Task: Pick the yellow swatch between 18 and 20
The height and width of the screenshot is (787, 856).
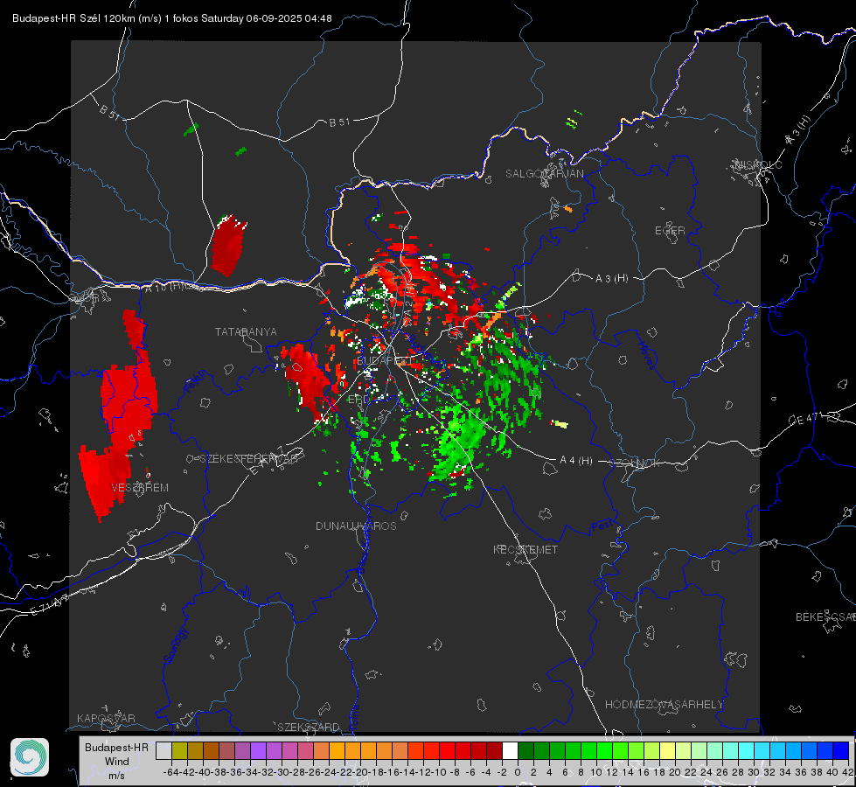Action: (667, 750)
